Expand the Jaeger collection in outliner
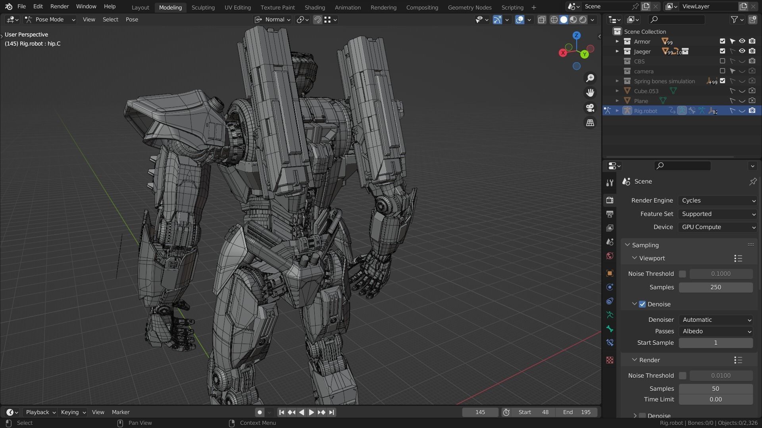Viewport: 762px width, 428px height. coord(617,52)
